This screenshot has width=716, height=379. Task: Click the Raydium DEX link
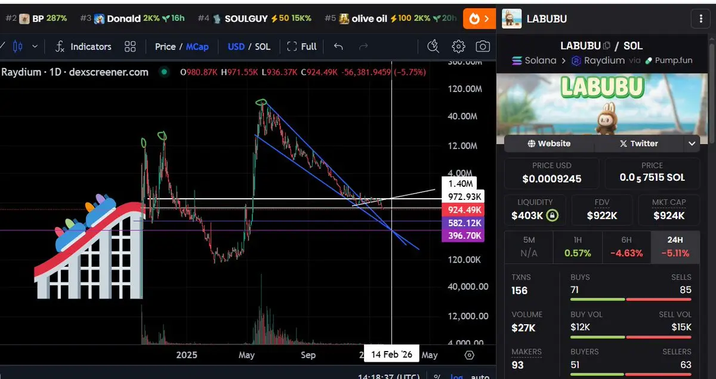[598, 60]
